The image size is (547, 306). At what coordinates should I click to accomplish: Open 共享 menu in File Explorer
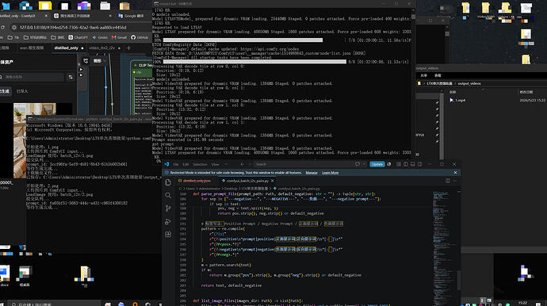[424, 75]
